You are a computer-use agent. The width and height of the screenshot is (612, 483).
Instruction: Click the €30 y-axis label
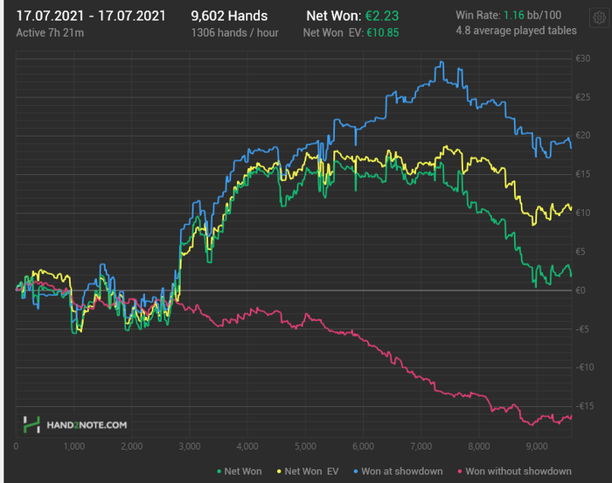[583, 59]
